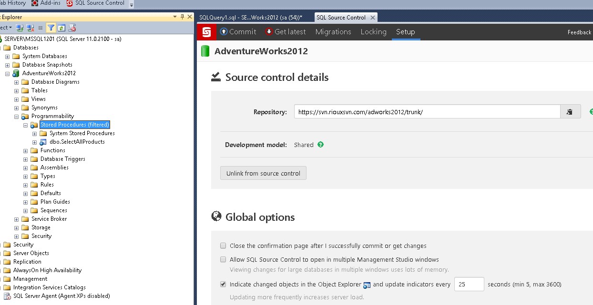Screen dimensions: 593x305
Task: Close the Object Explorer panel
Action: [x=189, y=17]
